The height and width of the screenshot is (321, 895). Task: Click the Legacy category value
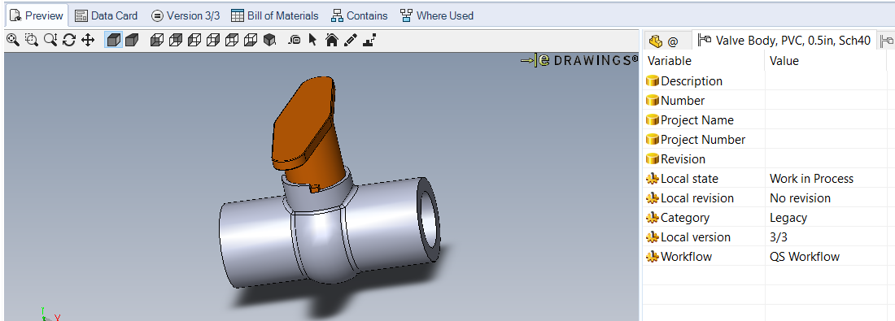788,217
